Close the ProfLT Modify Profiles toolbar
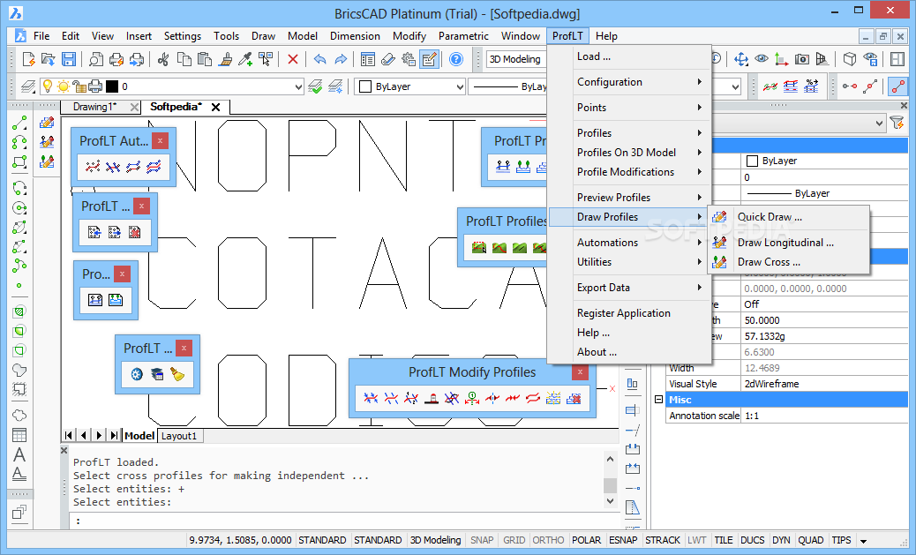Screen dimensions: 916x555 pyautogui.click(x=580, y=372)
